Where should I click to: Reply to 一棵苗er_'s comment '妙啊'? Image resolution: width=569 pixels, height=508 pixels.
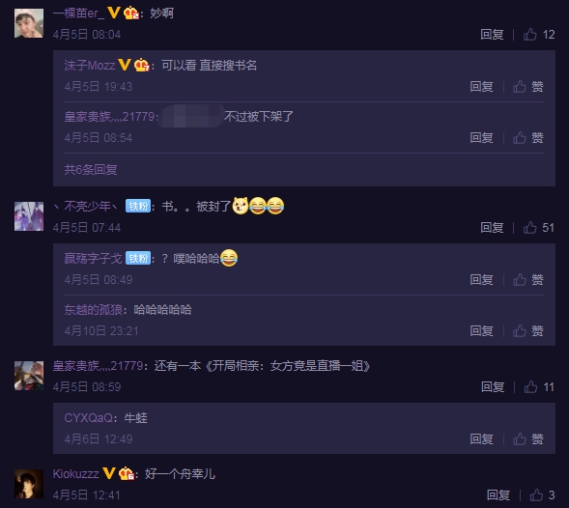492,35
